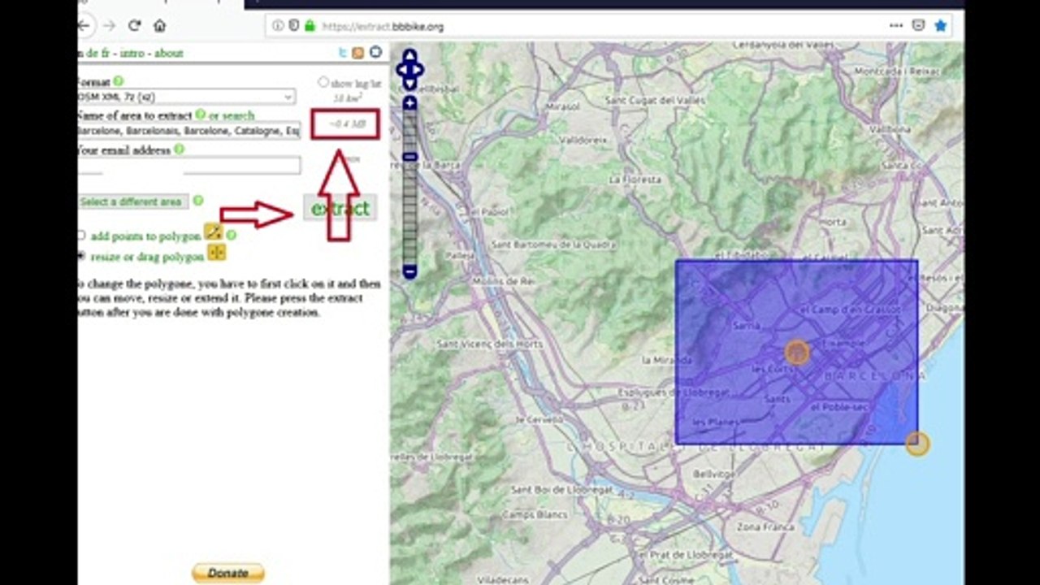Click the Pocket save icon
The image size is (1040, 585).
(918, 26)
